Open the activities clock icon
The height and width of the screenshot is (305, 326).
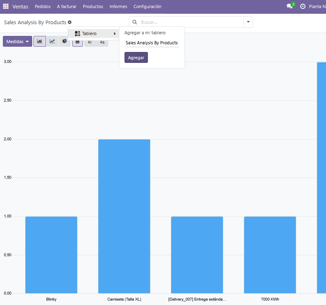pos(303,6)
